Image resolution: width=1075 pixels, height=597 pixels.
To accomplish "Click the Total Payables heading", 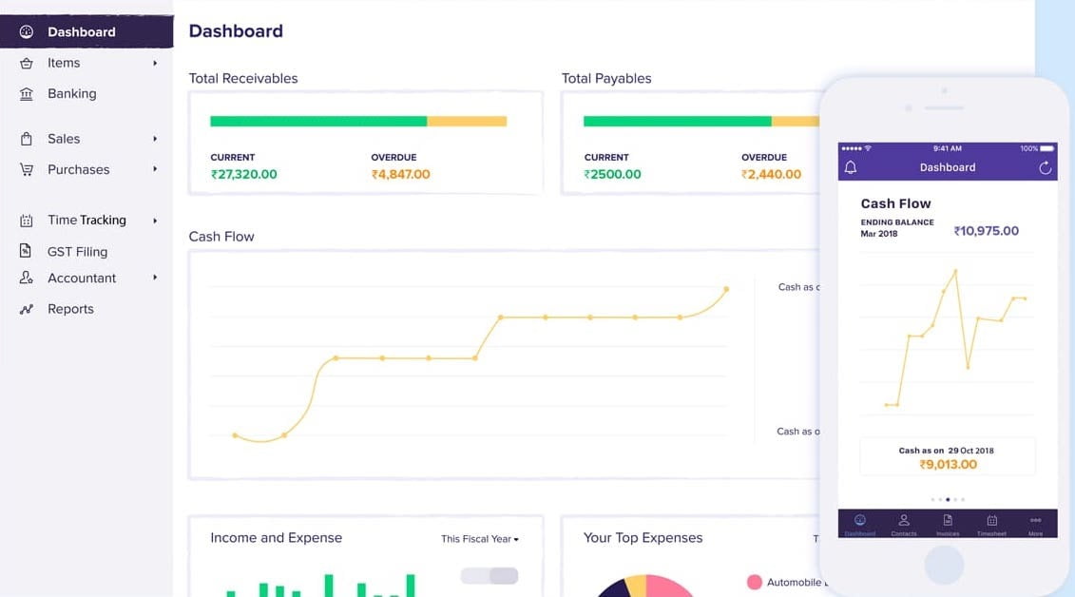I will pos(606,78).
